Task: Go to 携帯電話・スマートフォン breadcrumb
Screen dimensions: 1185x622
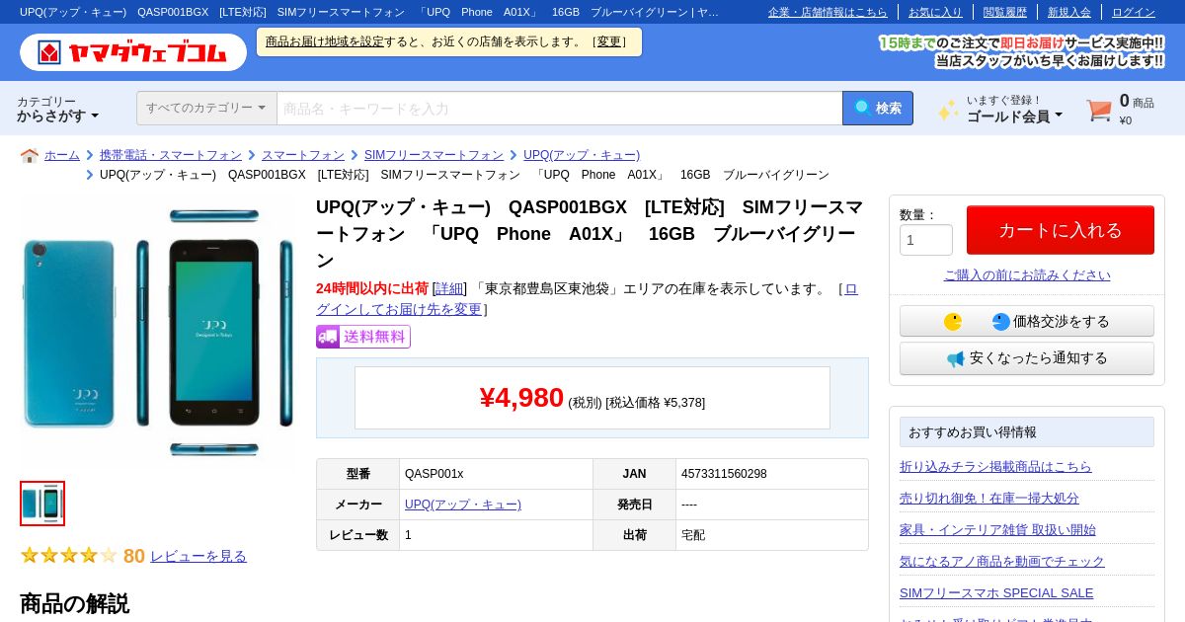Action: pos(171,155)
